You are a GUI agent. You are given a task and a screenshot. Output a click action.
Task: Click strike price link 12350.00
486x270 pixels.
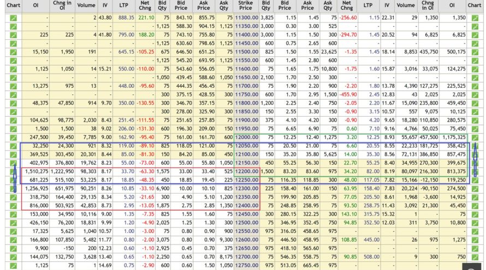[246, 197]
